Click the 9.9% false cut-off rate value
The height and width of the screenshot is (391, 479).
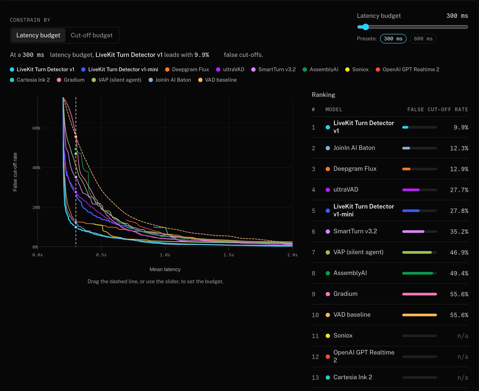coord(461,127)
